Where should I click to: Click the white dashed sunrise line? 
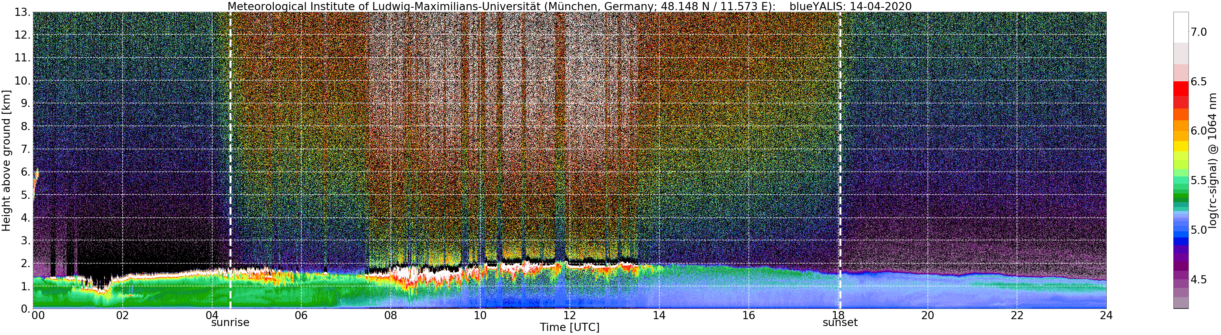coord(230,160)
